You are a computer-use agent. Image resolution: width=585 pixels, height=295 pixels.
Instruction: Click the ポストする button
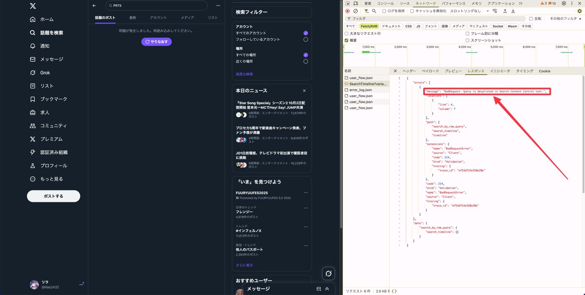54,196
